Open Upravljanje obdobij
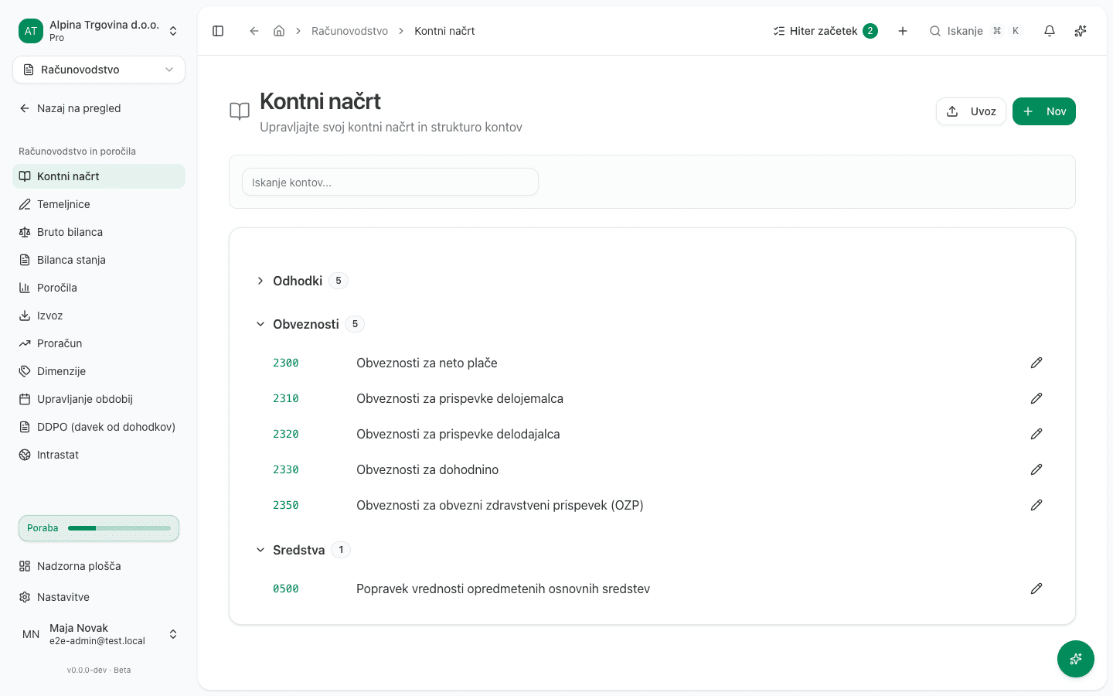Image resolution: width=1113 pixels, height=696 pixels. (x=99, y=399)
